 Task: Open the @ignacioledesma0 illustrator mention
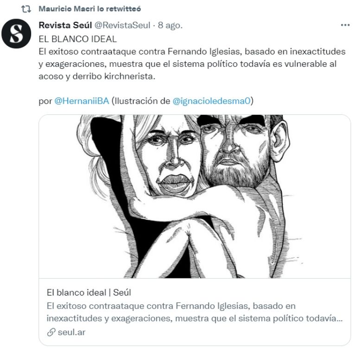(211, 101)
